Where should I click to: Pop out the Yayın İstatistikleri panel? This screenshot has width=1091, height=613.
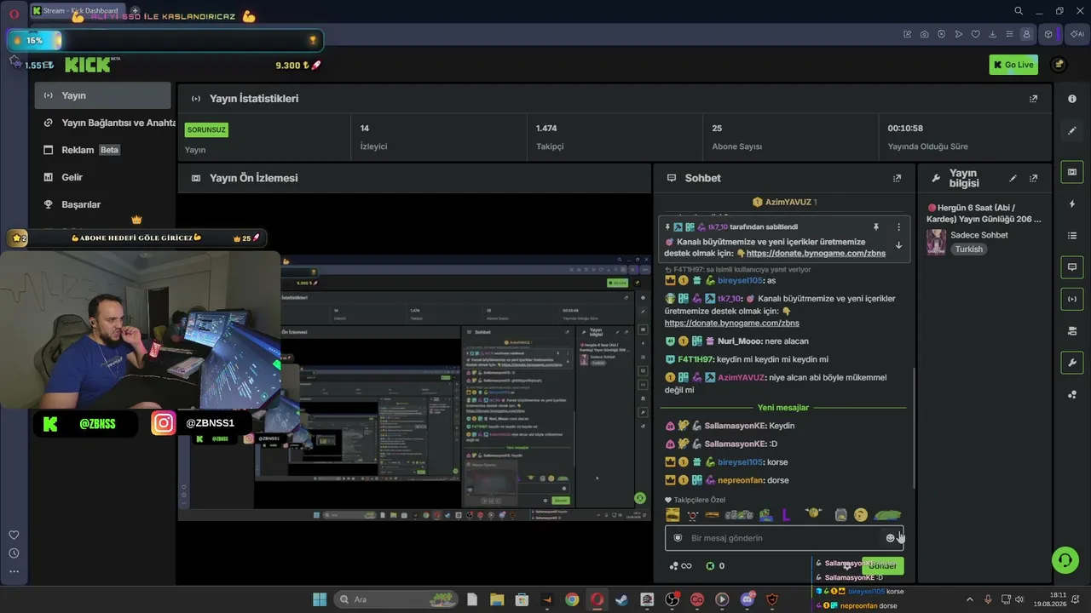click(1033, 99)
